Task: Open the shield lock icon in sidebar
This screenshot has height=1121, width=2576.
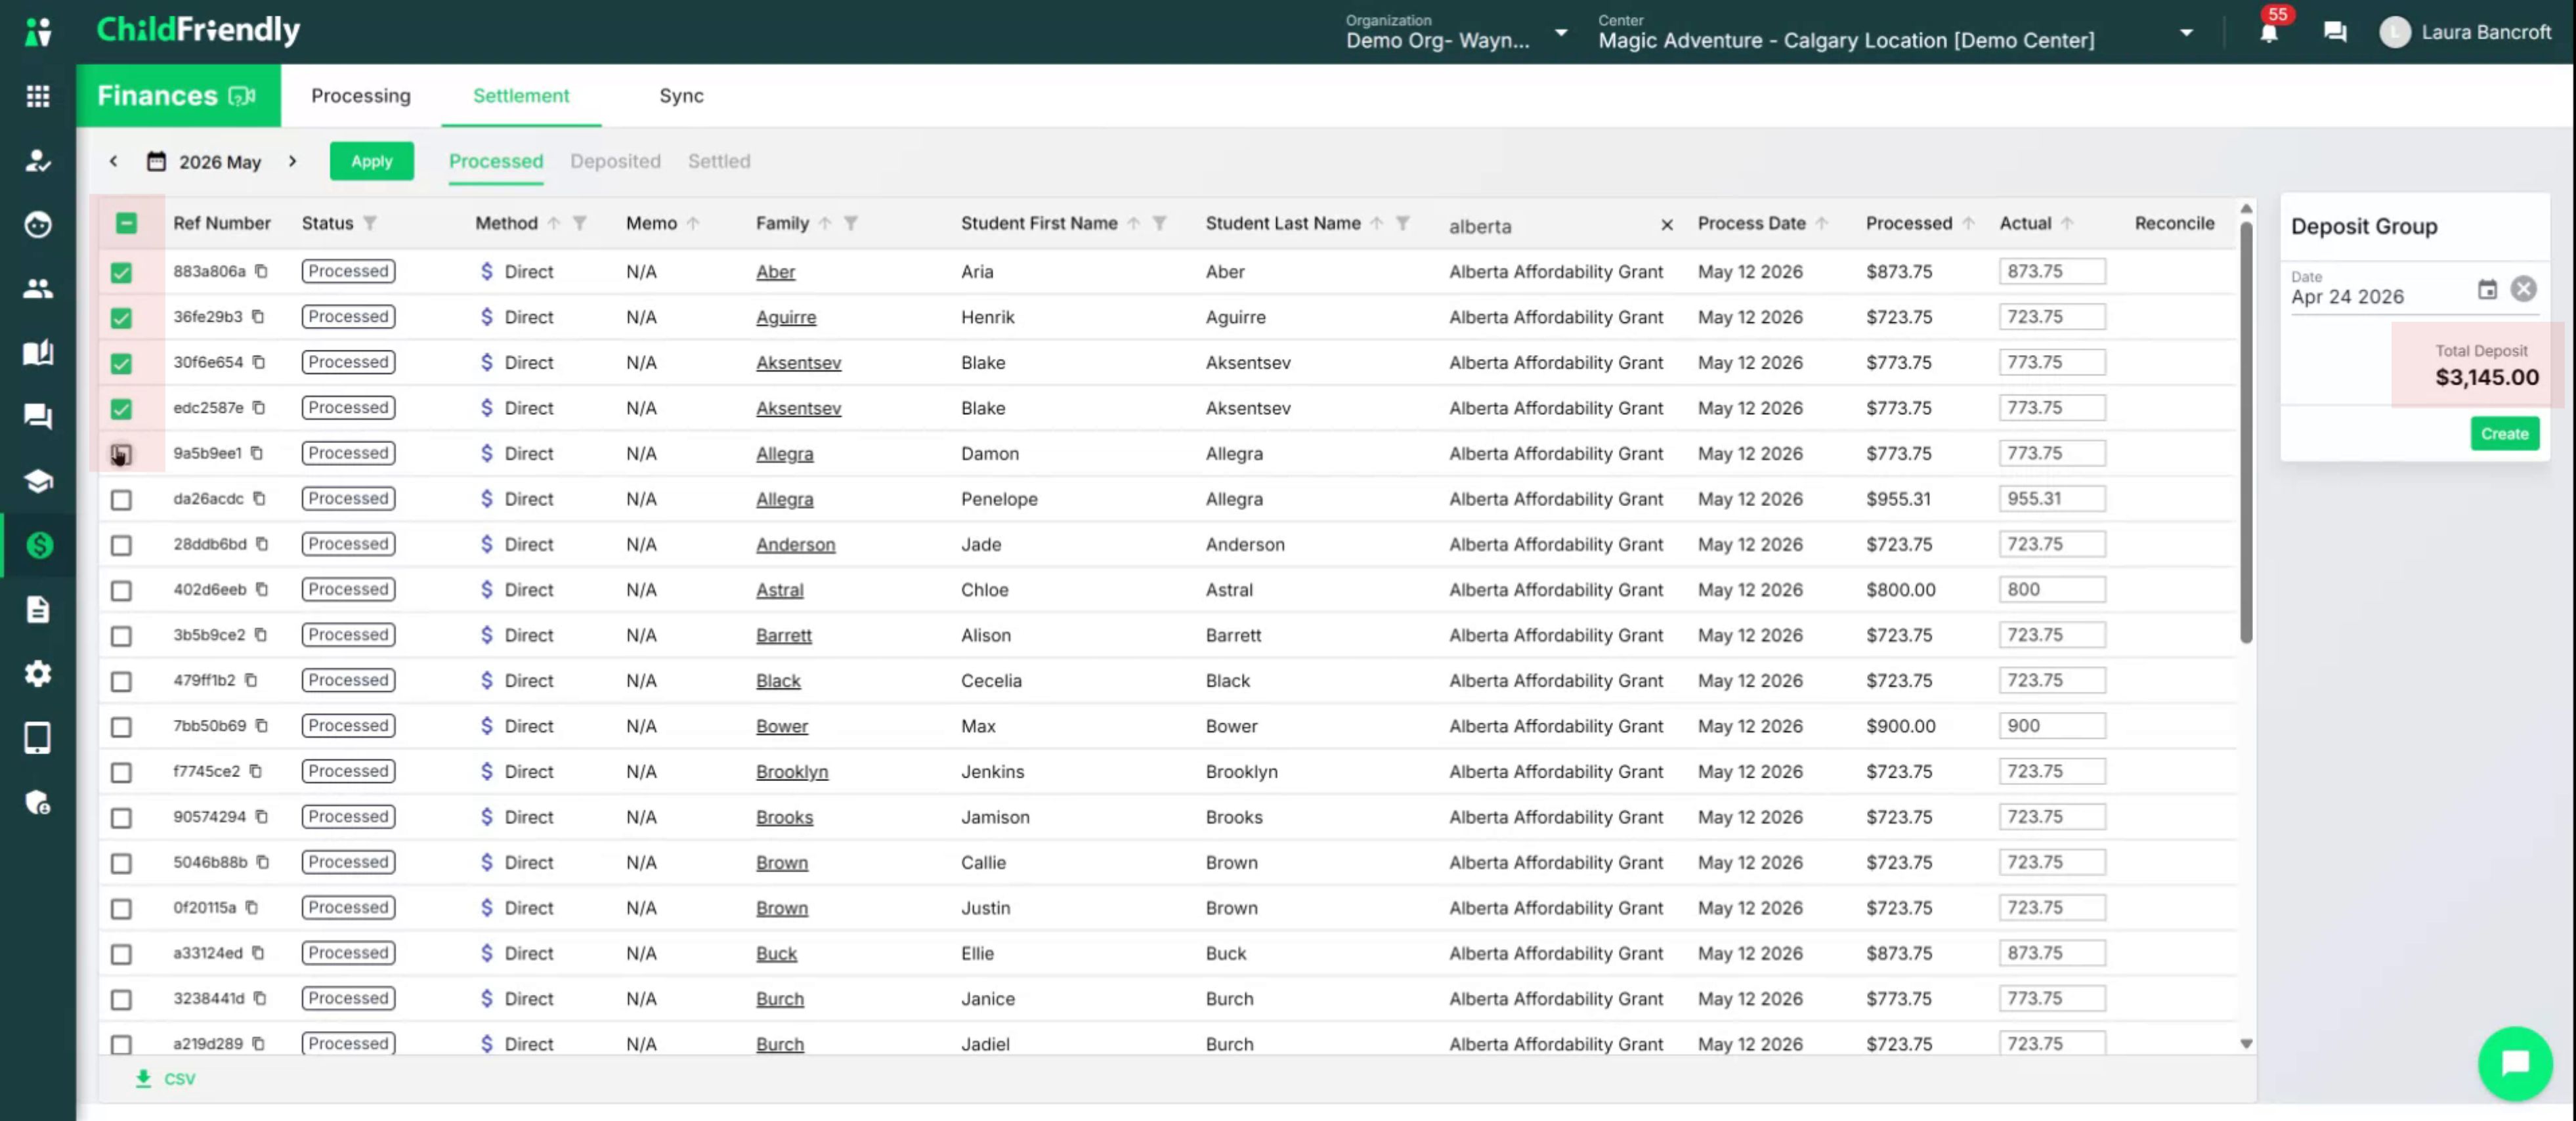Action: (x=38, y=802)
